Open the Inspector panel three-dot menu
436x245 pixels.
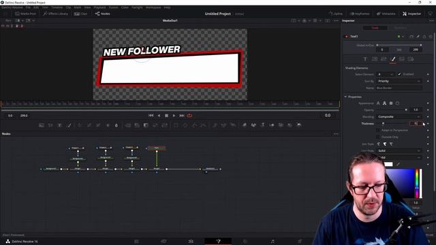(x=431, y=20)
